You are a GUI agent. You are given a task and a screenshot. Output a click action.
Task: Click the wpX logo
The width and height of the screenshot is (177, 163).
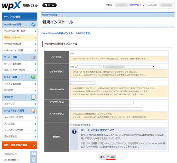coord(12,5)
